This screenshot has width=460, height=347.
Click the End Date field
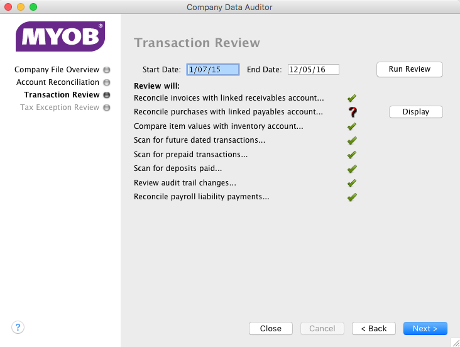pos(313,70)
